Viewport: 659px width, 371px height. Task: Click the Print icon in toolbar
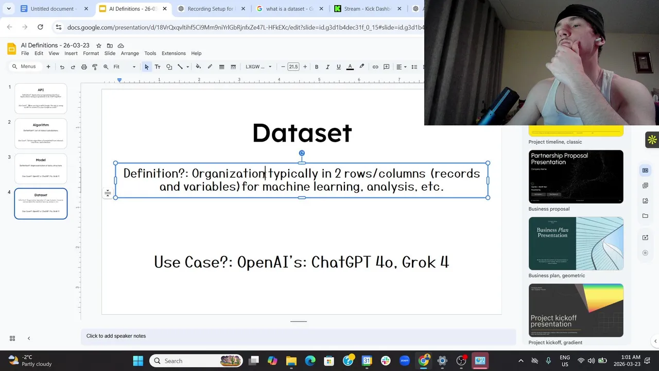[84, 67]
